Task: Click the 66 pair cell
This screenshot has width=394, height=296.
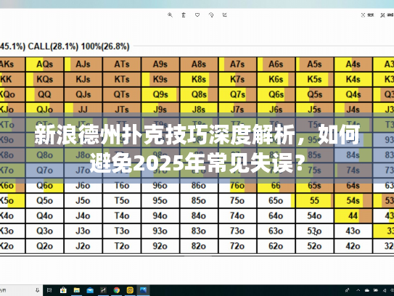Action: coord(276,186)
